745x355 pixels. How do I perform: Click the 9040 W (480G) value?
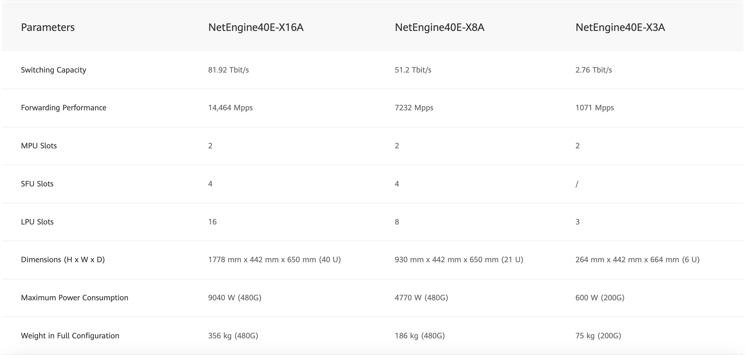coord(235,298)
